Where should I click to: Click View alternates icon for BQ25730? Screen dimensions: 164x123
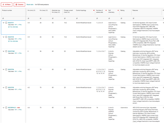[x=9, y=41]
